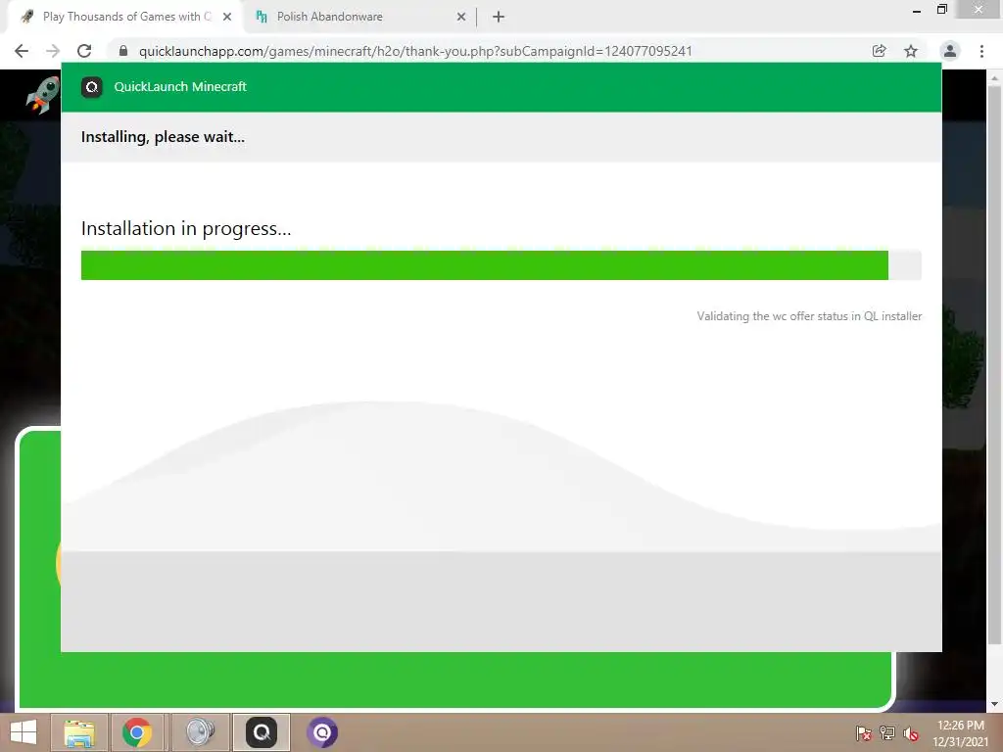Click the address bar URL field
1003x752 pixels.
point(415,51)
